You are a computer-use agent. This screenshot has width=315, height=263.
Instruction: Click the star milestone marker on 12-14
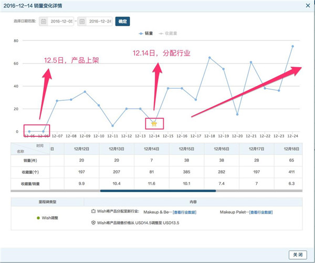154,123
